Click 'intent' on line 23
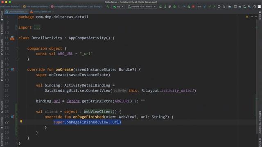Screen dimensions: 262x147 click(x=73, y=101)
